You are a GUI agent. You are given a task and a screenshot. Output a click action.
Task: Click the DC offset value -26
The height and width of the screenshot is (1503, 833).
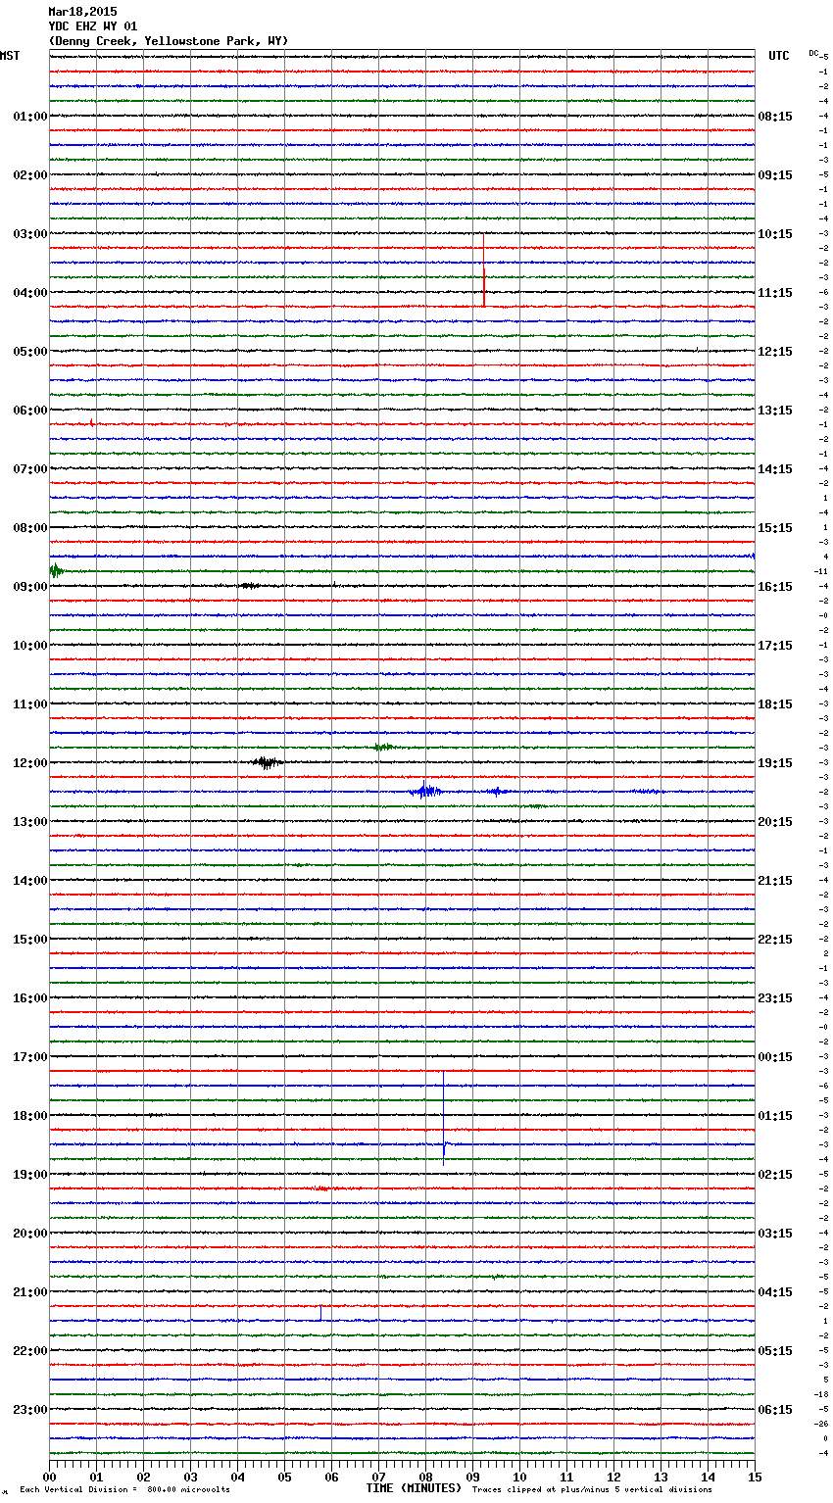[x=821, y=1424]
